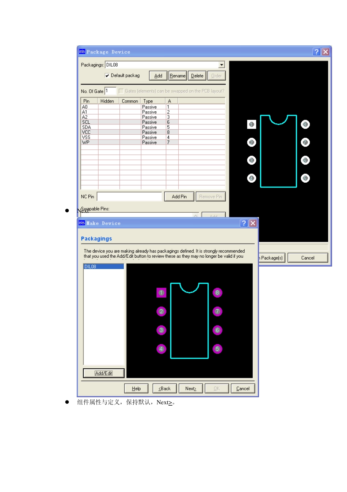Click the Pin column header
The width and height of the screenshot is (347, 492).
pyautogui.click(x=89, y=101)
